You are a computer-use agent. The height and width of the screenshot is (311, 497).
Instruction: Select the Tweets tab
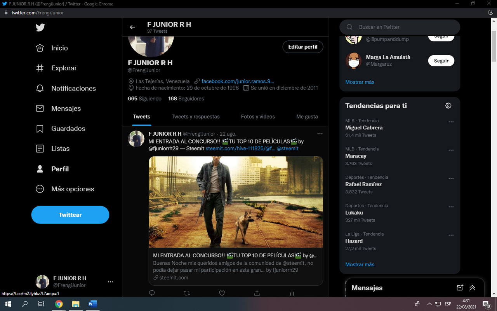[x=142, y=117]
